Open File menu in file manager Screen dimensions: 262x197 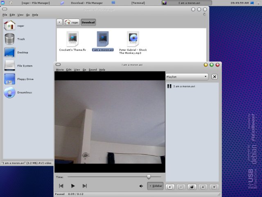(5, 15)
